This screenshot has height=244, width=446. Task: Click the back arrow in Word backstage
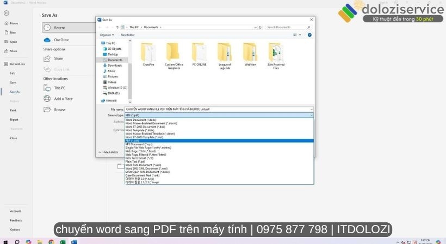point(7,13)
